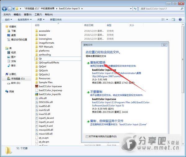Open the 帮助(H) menu
186x157 pixels.
pyautogui.click(x=49, y=15)
